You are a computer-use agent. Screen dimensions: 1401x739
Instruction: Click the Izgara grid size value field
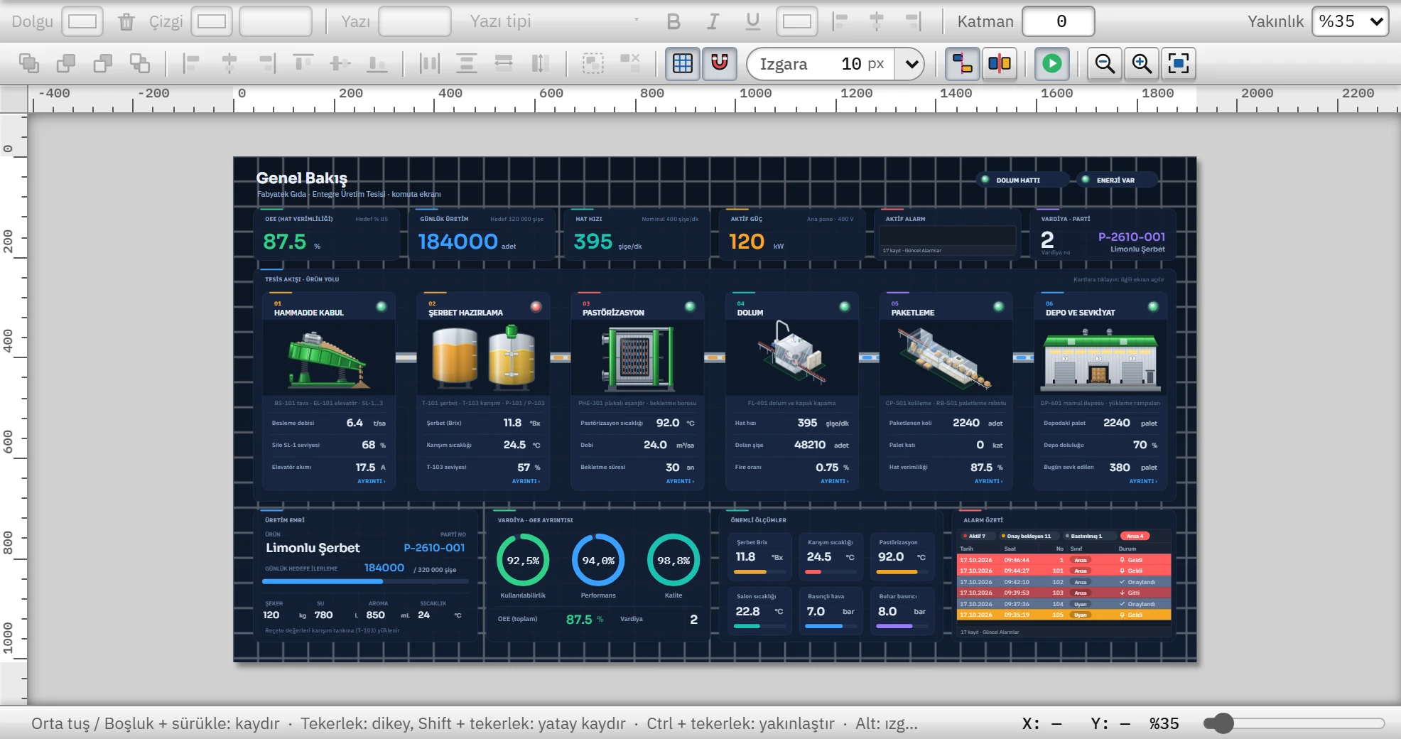click(x=851, y=64)
